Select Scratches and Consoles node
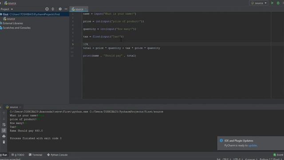The image size is (284, 160). (16, 28)
